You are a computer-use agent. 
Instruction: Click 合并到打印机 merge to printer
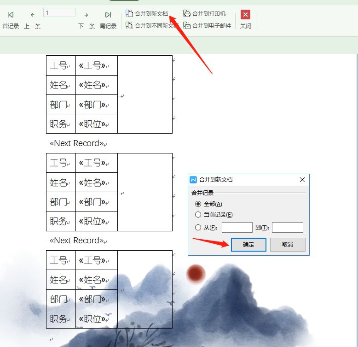point(204,13)
